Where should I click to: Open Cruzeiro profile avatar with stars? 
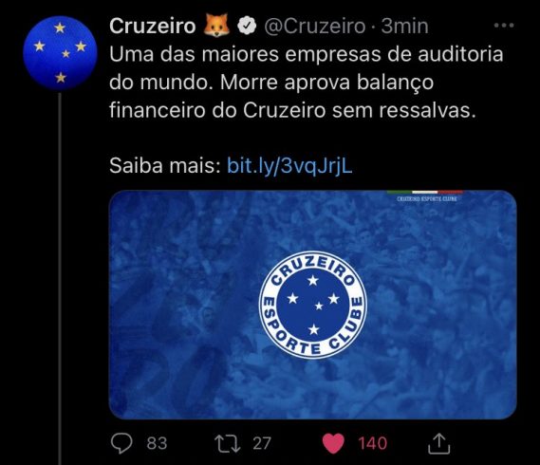[60, 53]
